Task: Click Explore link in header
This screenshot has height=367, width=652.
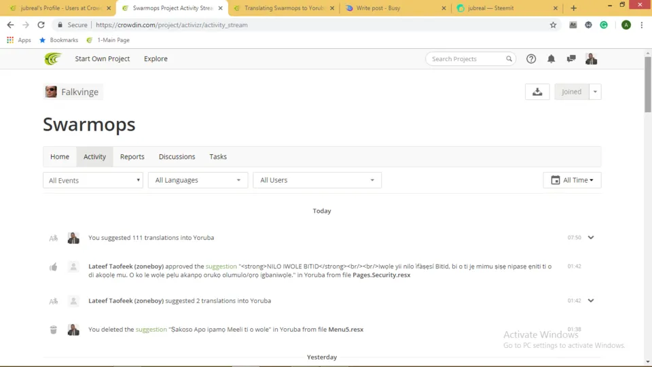Action: click(x=156, y=58)
